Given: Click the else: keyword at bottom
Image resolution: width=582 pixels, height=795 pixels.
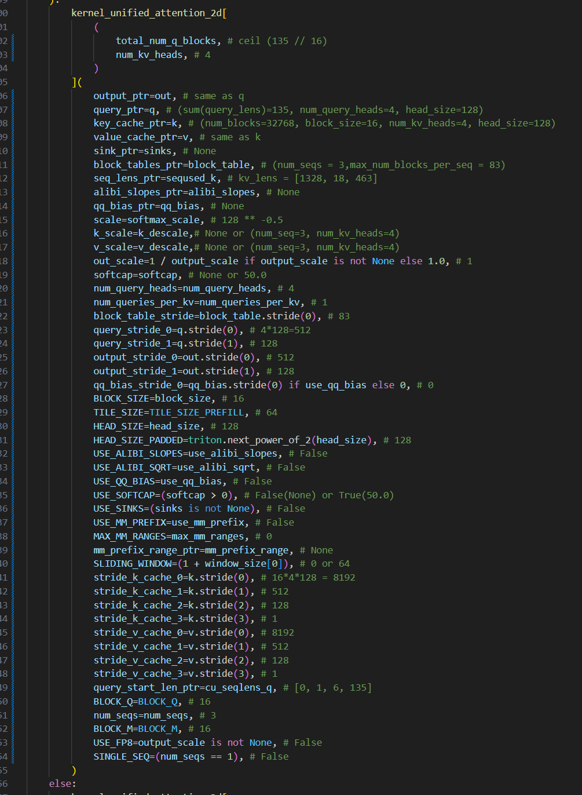Looking at the screenshot, I should pos(63,783).
